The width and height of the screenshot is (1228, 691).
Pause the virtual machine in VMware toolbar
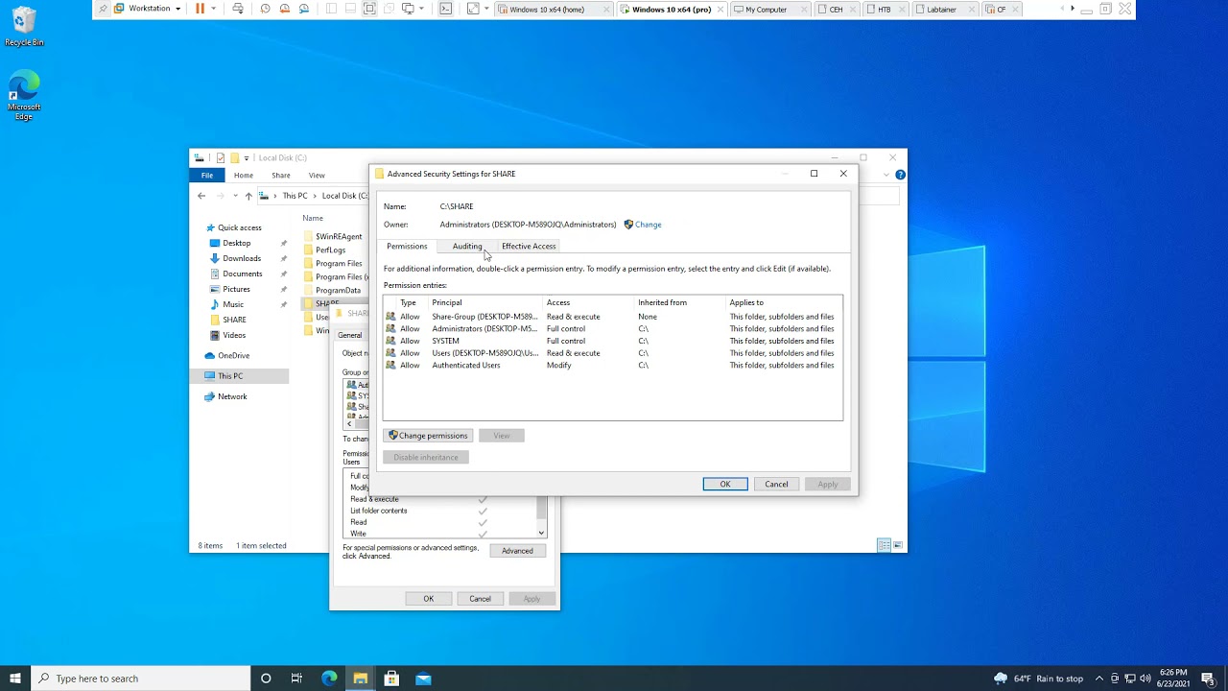tap(200, 9)
